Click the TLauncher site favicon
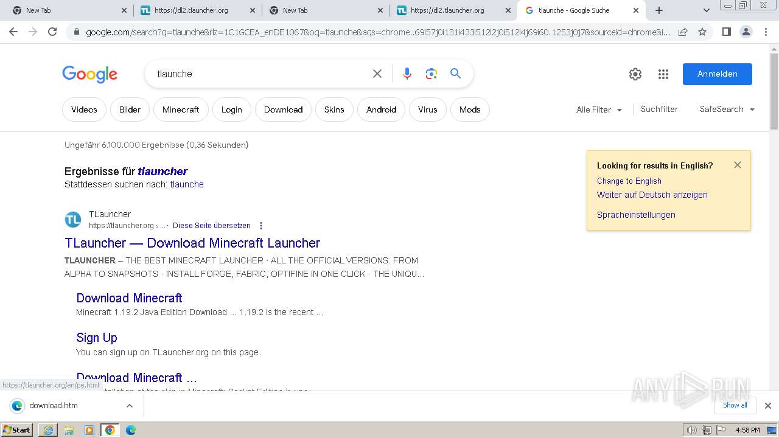 (x=73, y=220)
